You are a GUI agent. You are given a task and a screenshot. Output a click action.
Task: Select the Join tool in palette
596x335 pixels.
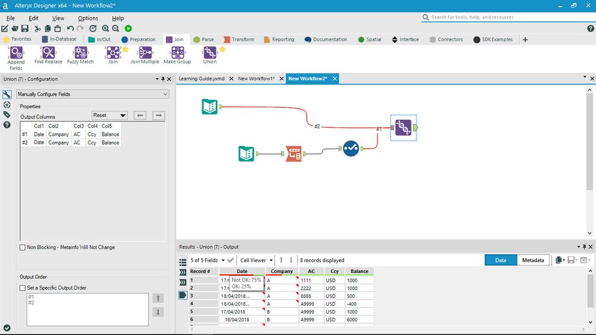pos(113,55)
